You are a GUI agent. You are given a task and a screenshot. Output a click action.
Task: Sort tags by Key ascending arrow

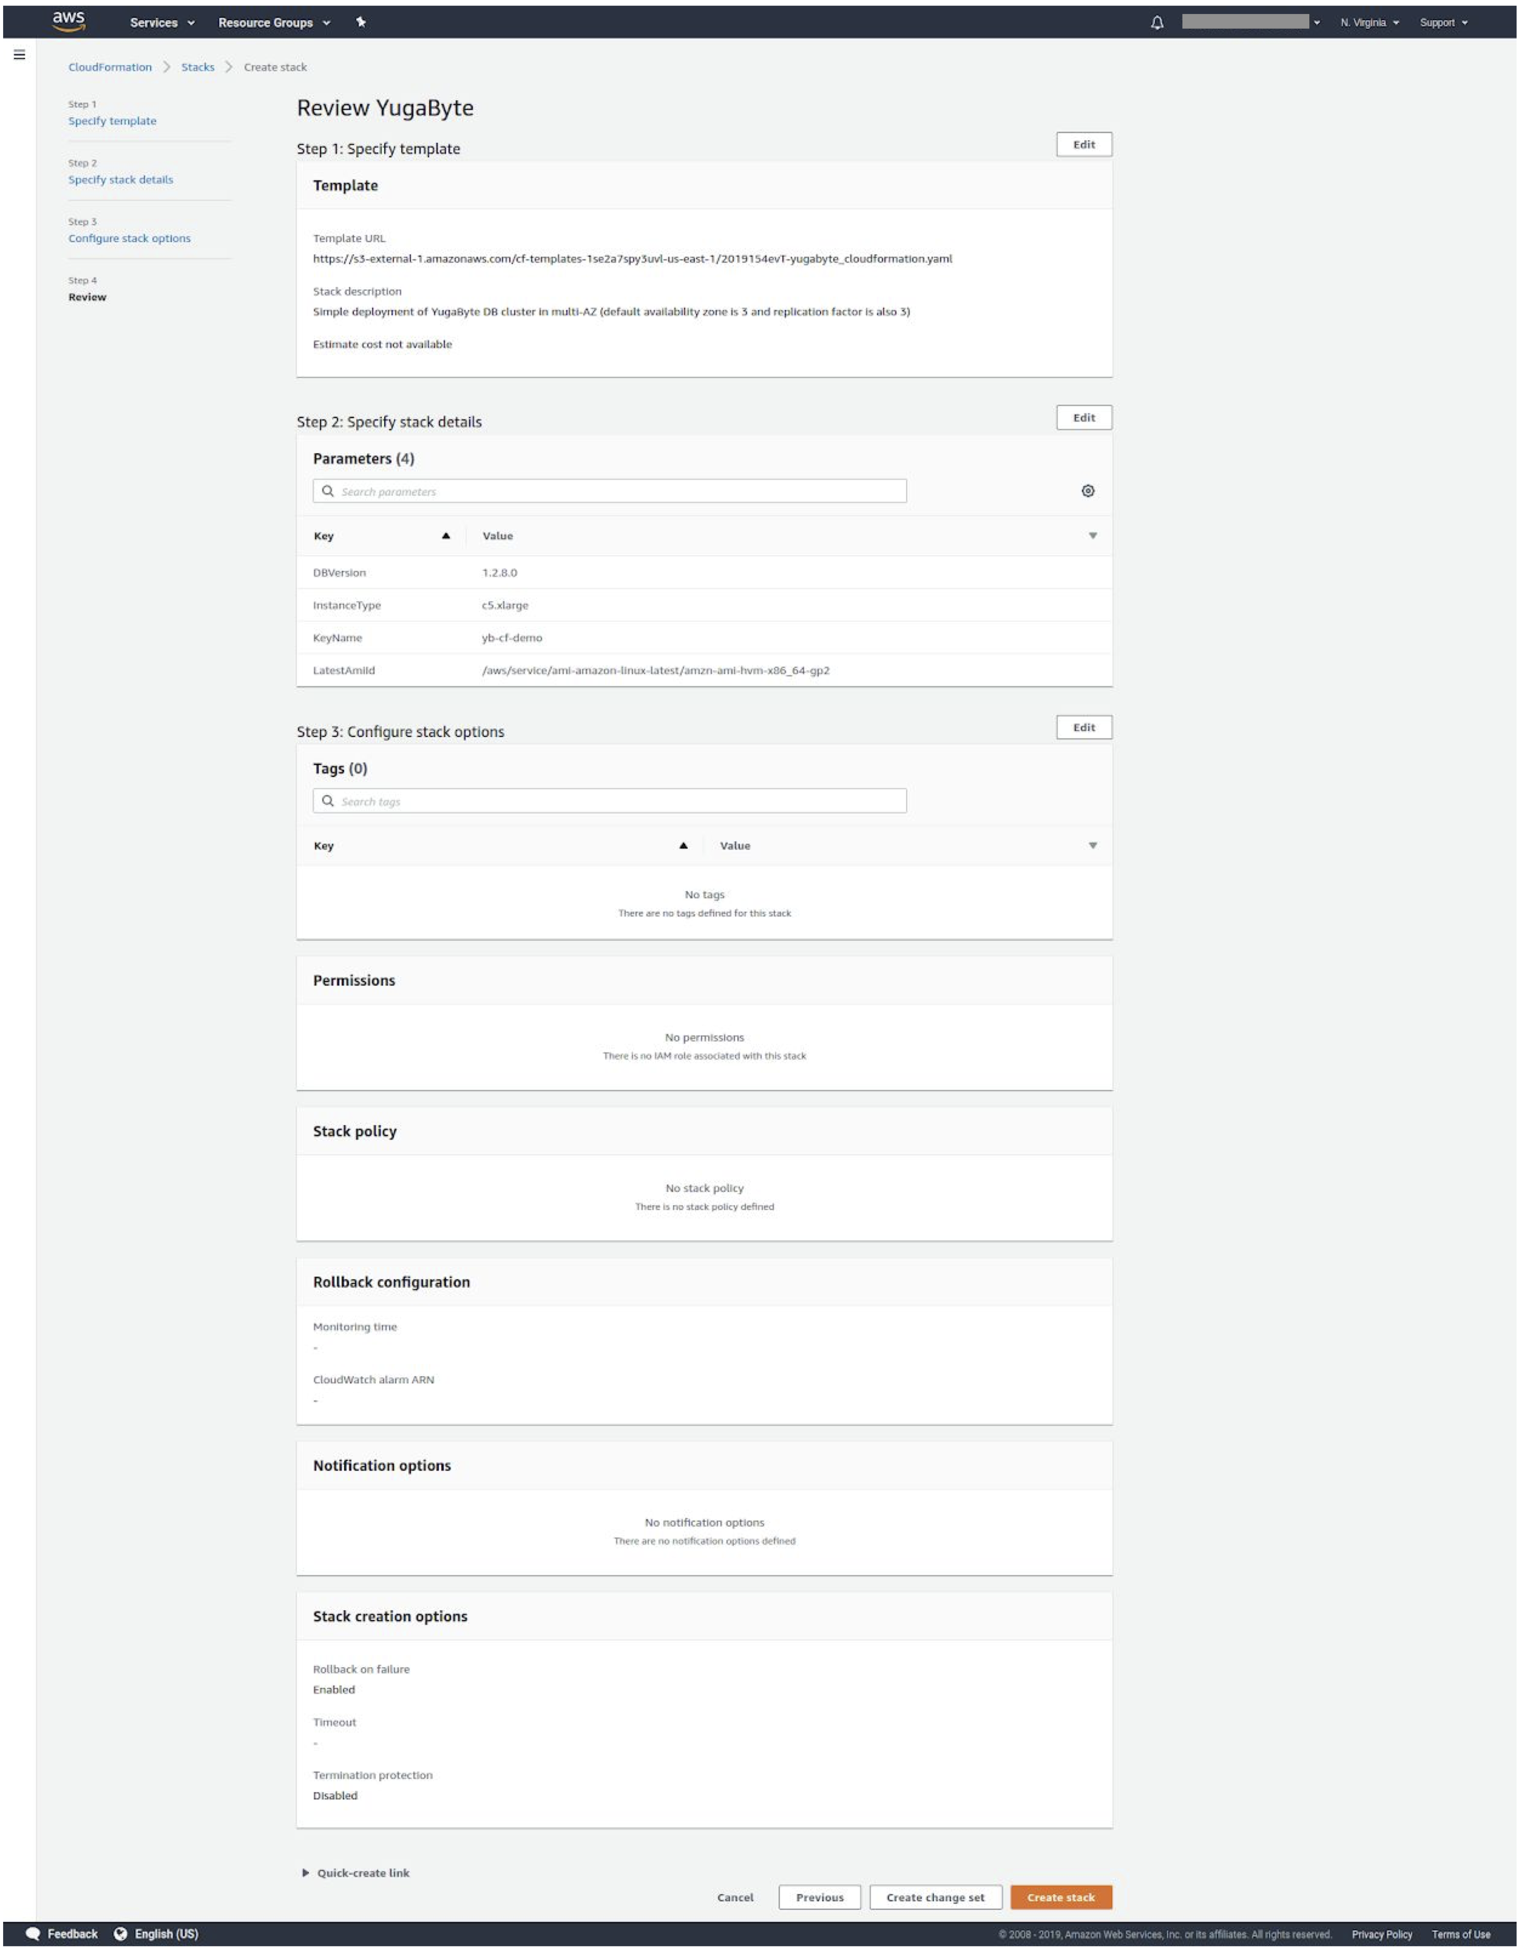tap(683, 845)
